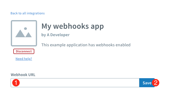Screen dimensions: 171x96
Task: Save the webhook URL
Action: (147, 83)
